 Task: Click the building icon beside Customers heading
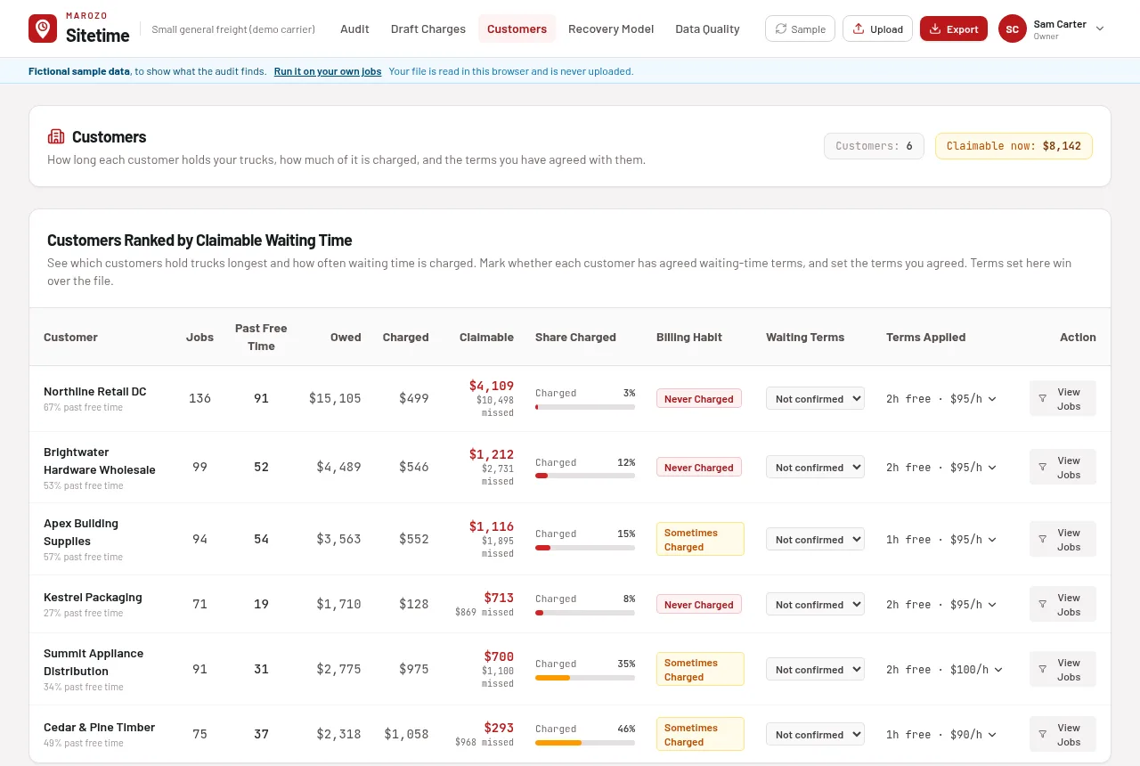point(56,136)
